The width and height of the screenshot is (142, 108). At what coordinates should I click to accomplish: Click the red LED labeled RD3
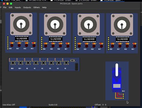click(x=135, y=46)
